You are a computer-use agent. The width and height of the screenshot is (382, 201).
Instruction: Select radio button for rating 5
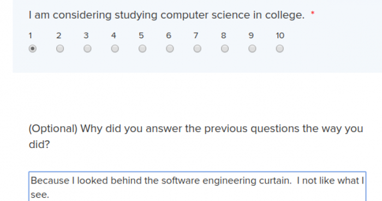(142, 49)
